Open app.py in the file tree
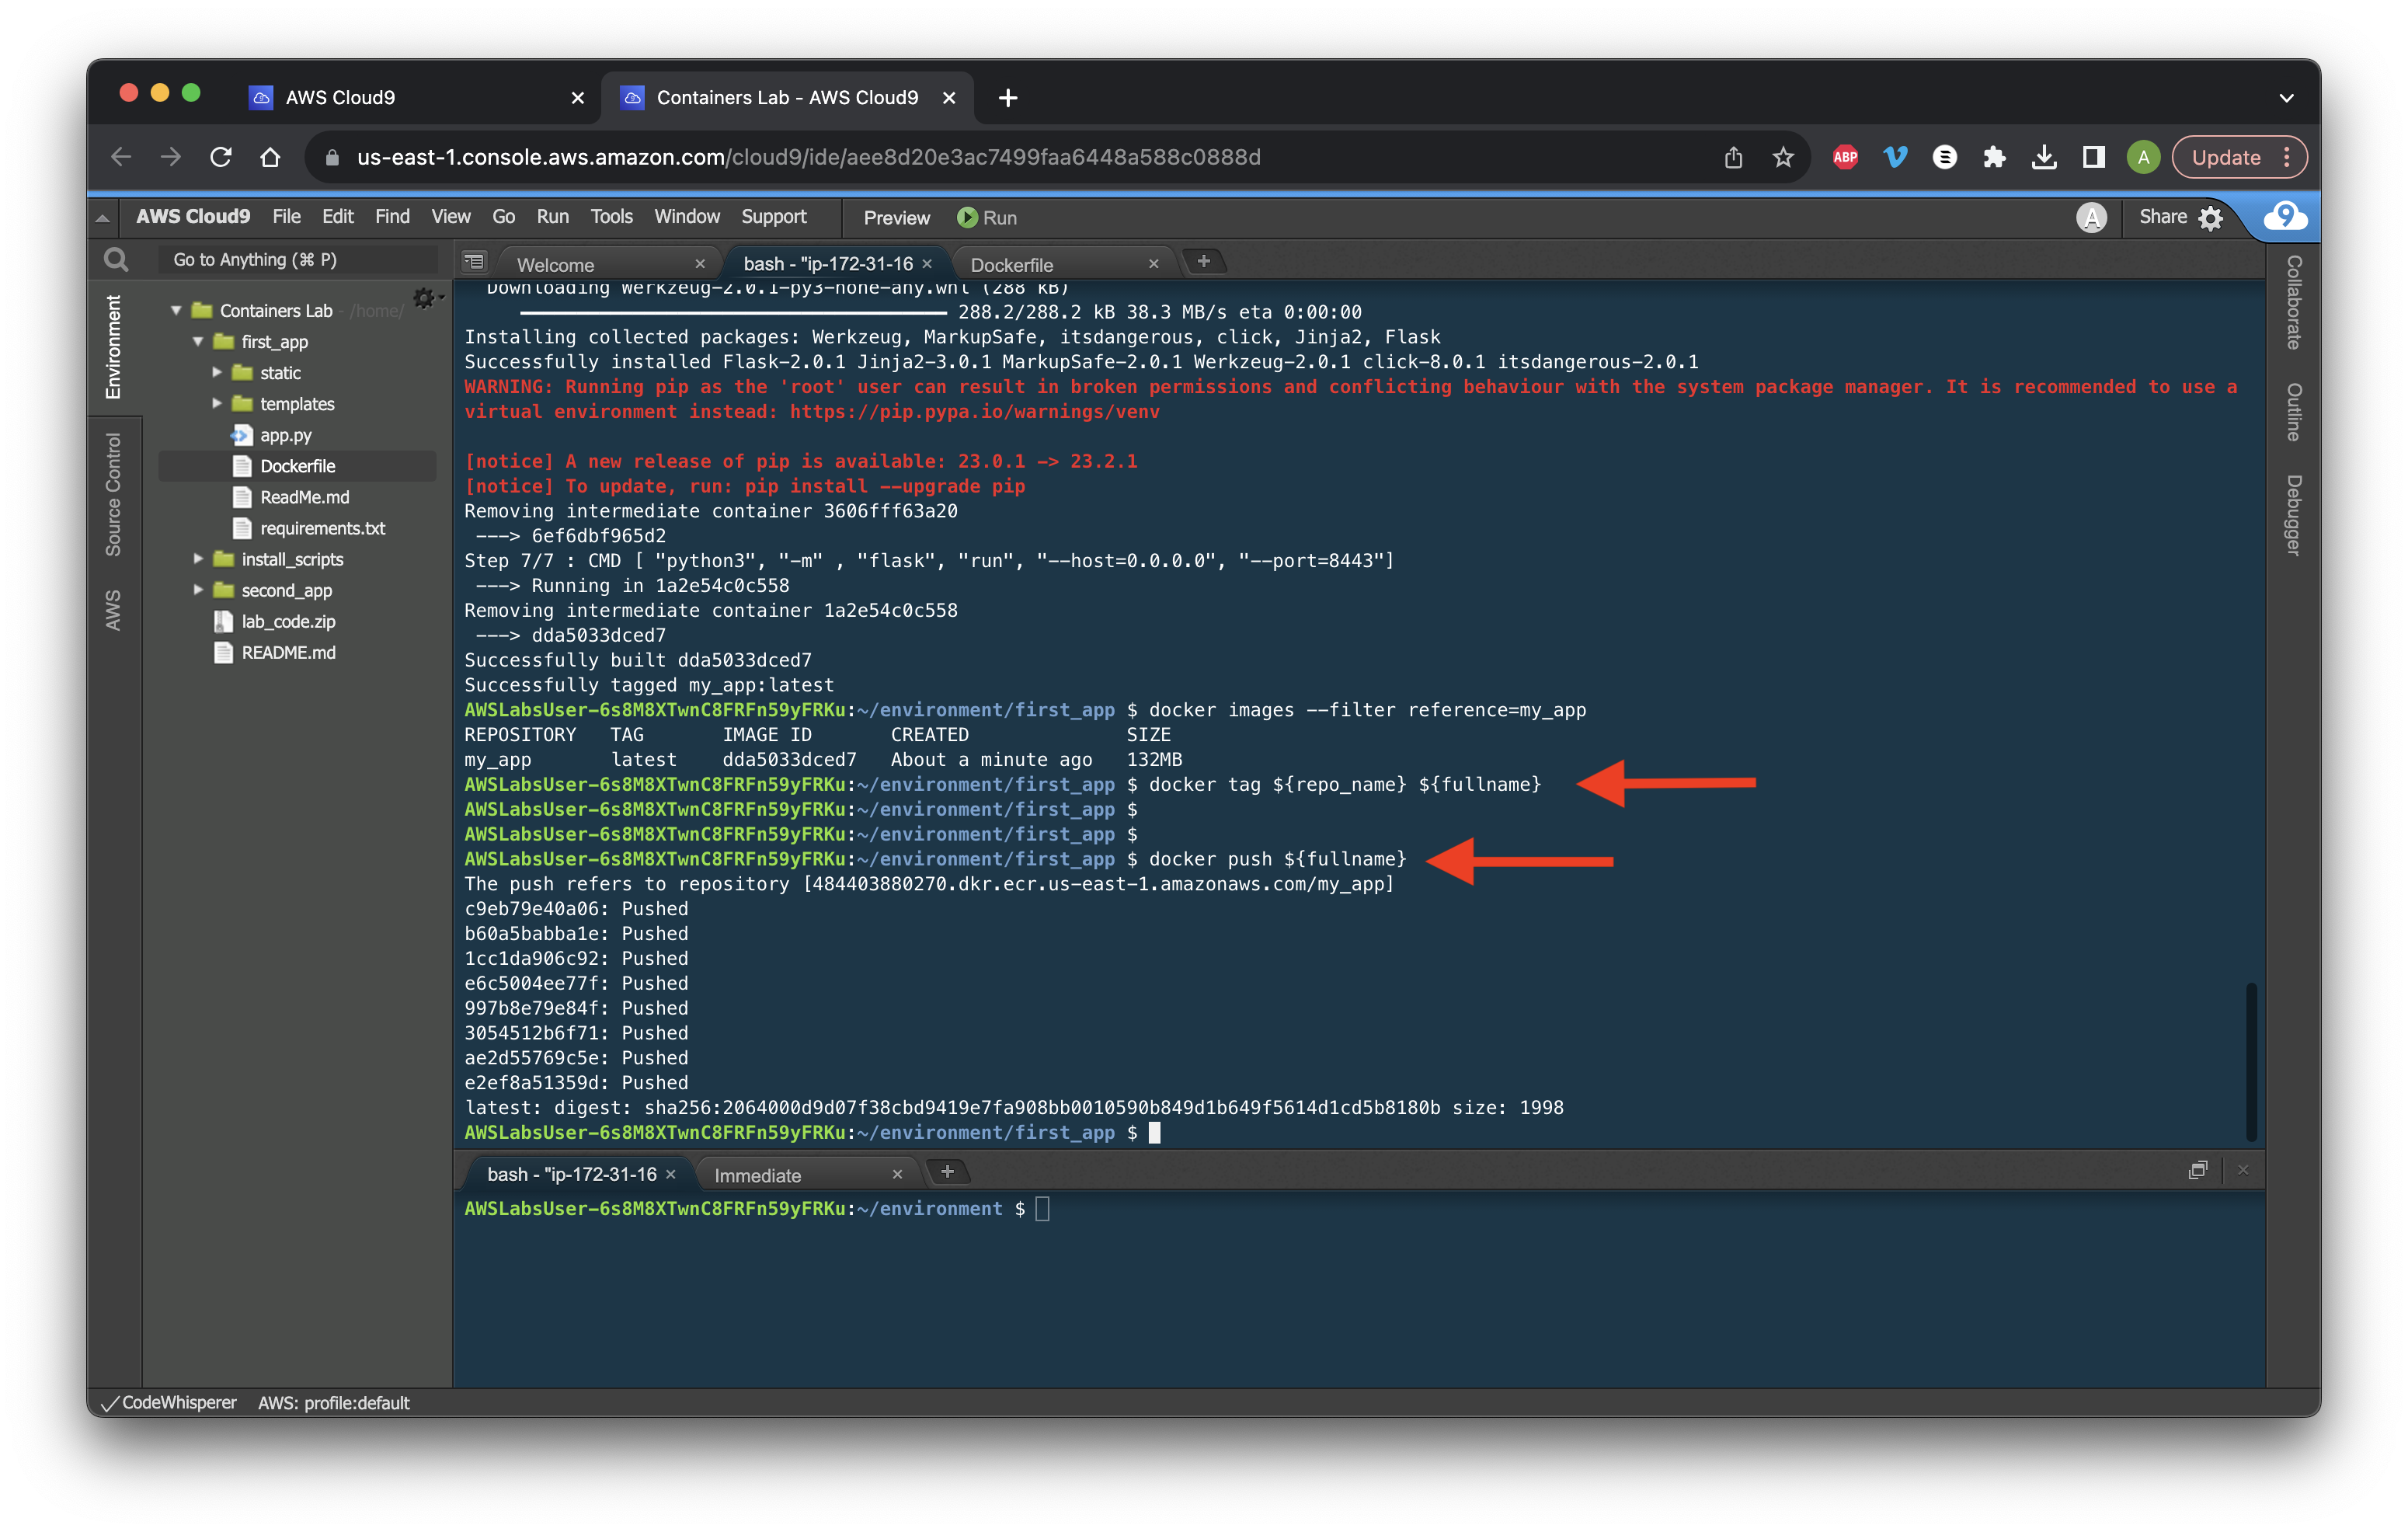The width and height of the screenshot is (2408, 1532). [x=285, y=435]
